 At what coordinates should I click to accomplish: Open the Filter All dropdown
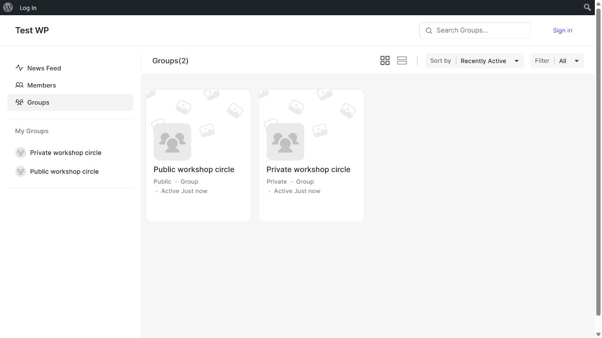[557, 61]
